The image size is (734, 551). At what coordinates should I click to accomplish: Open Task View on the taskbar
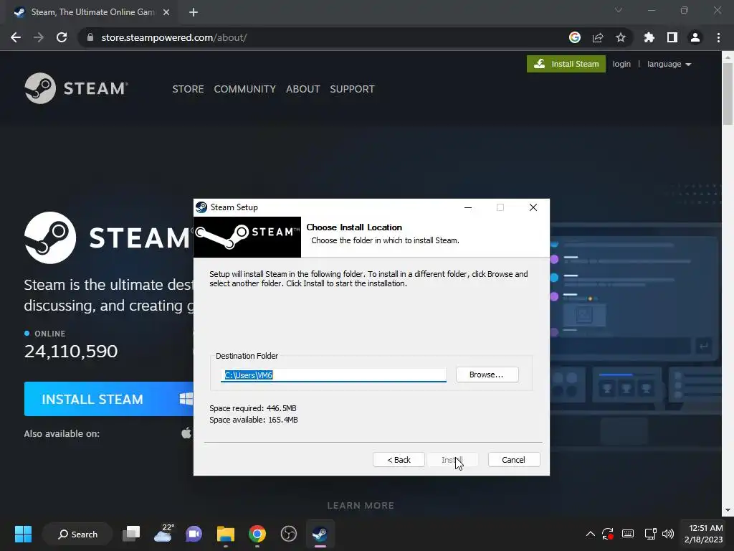pyautogui.click(x=131, y=534)
